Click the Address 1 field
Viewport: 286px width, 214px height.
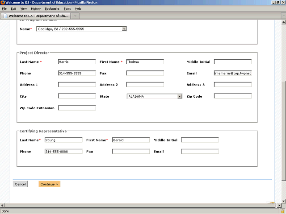tap(77, 84)
